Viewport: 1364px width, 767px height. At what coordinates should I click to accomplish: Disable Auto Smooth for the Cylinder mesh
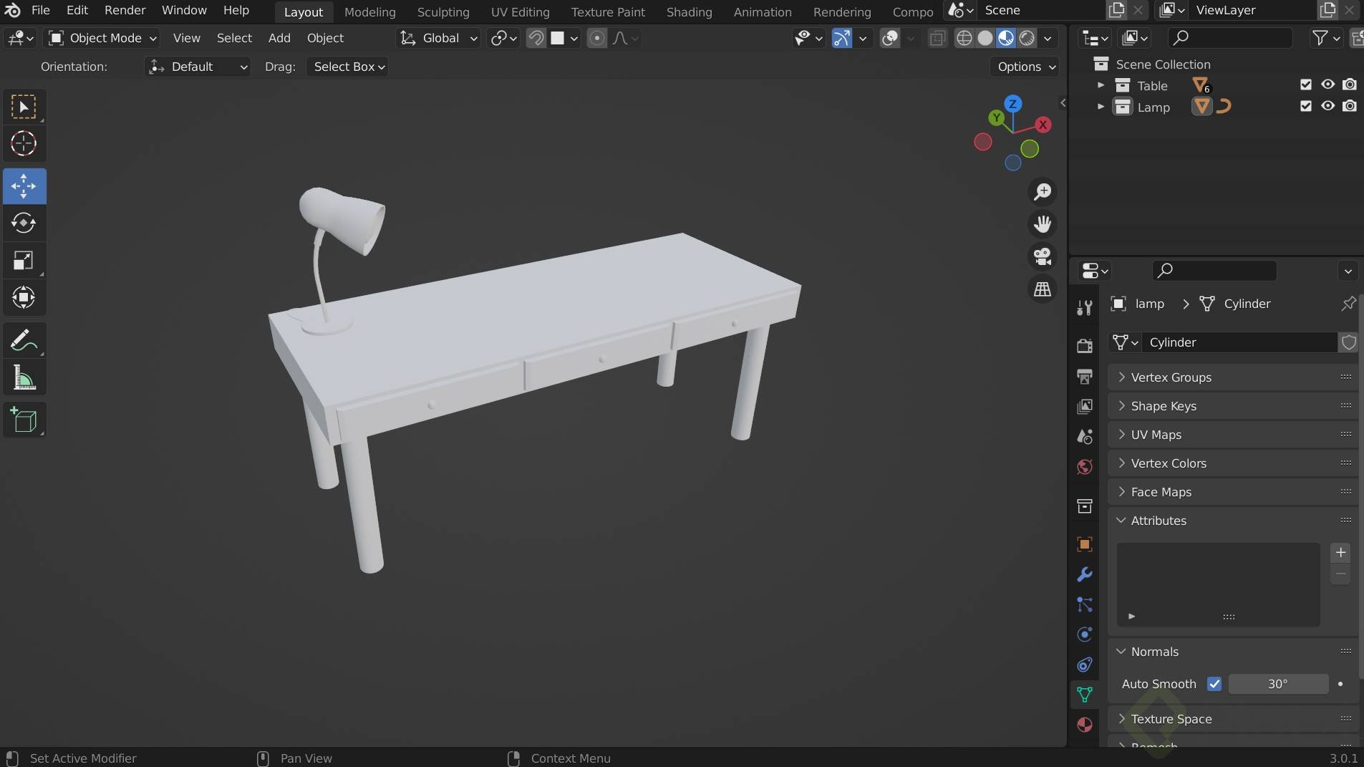1216,685
